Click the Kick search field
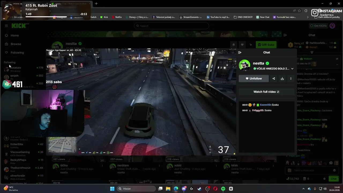This screenshot has width=343, height=193. pos(171,26)
